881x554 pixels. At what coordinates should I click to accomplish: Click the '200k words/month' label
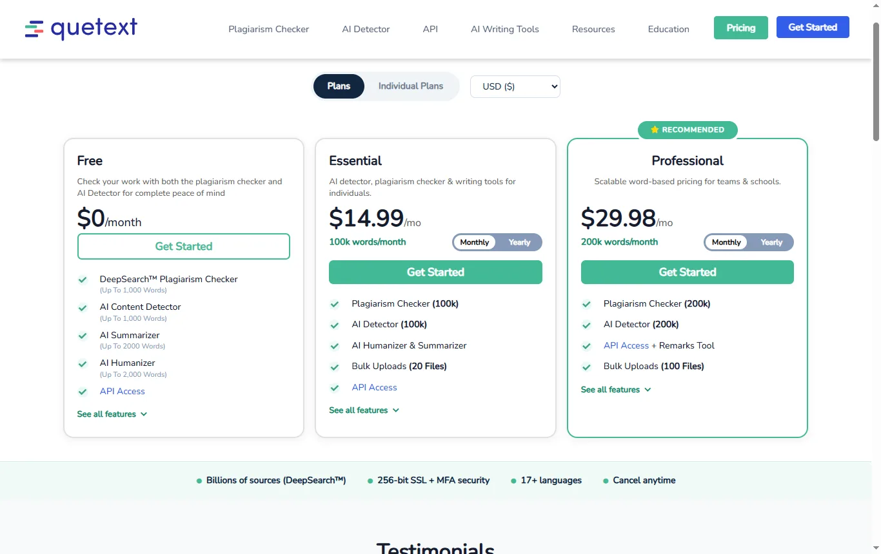point(619,242)
